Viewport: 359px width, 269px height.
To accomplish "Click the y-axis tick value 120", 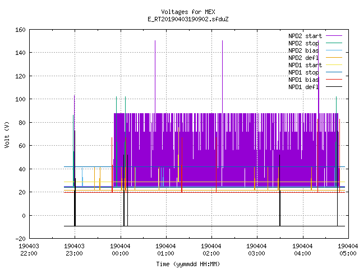I will pyautogui.click(x=20, y=76).
